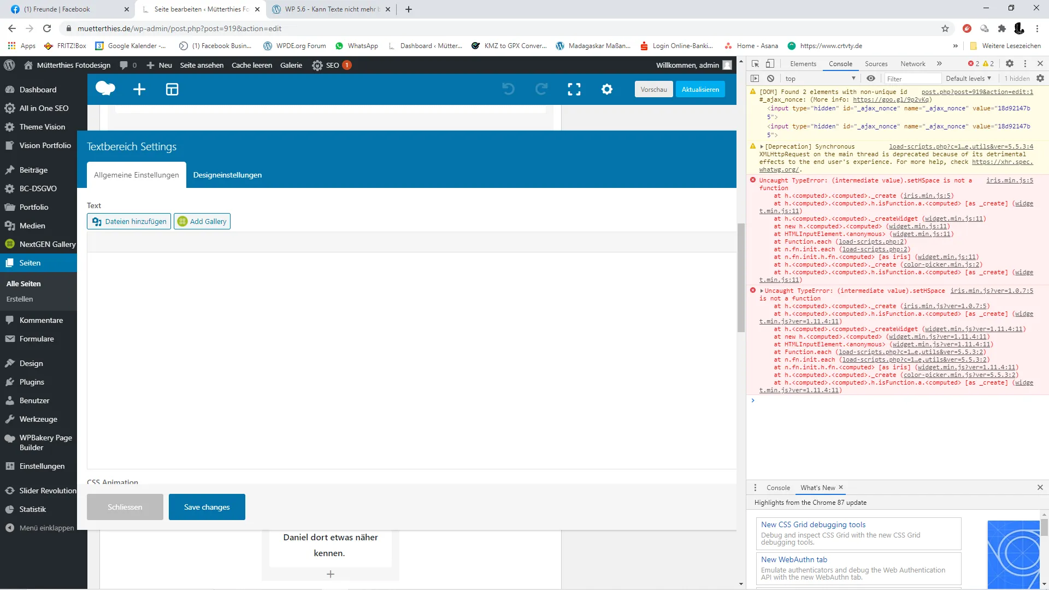The width and height of the screenshot is (1049, 590).
Task: Redo change in page builder toolbar
Action: (541, 89)
